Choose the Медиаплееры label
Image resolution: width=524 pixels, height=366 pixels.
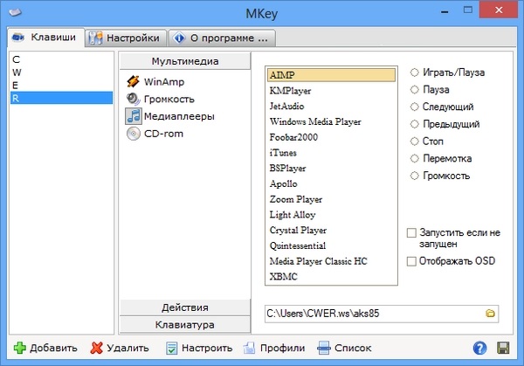[x=179, y=116]
